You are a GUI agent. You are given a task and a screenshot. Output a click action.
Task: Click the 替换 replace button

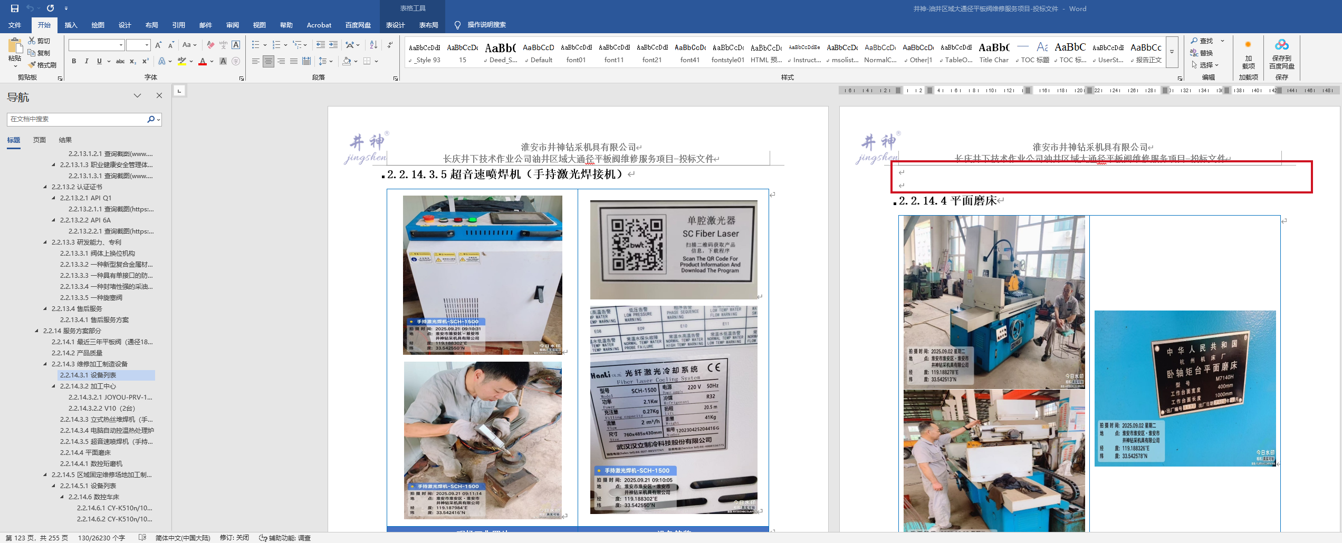pos(1202,53)
